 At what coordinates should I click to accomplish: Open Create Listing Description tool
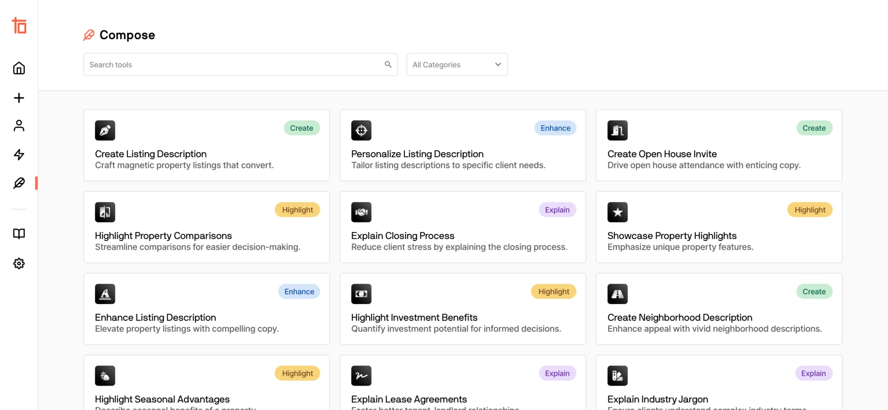pyautogui.click(x=207, y=154)
